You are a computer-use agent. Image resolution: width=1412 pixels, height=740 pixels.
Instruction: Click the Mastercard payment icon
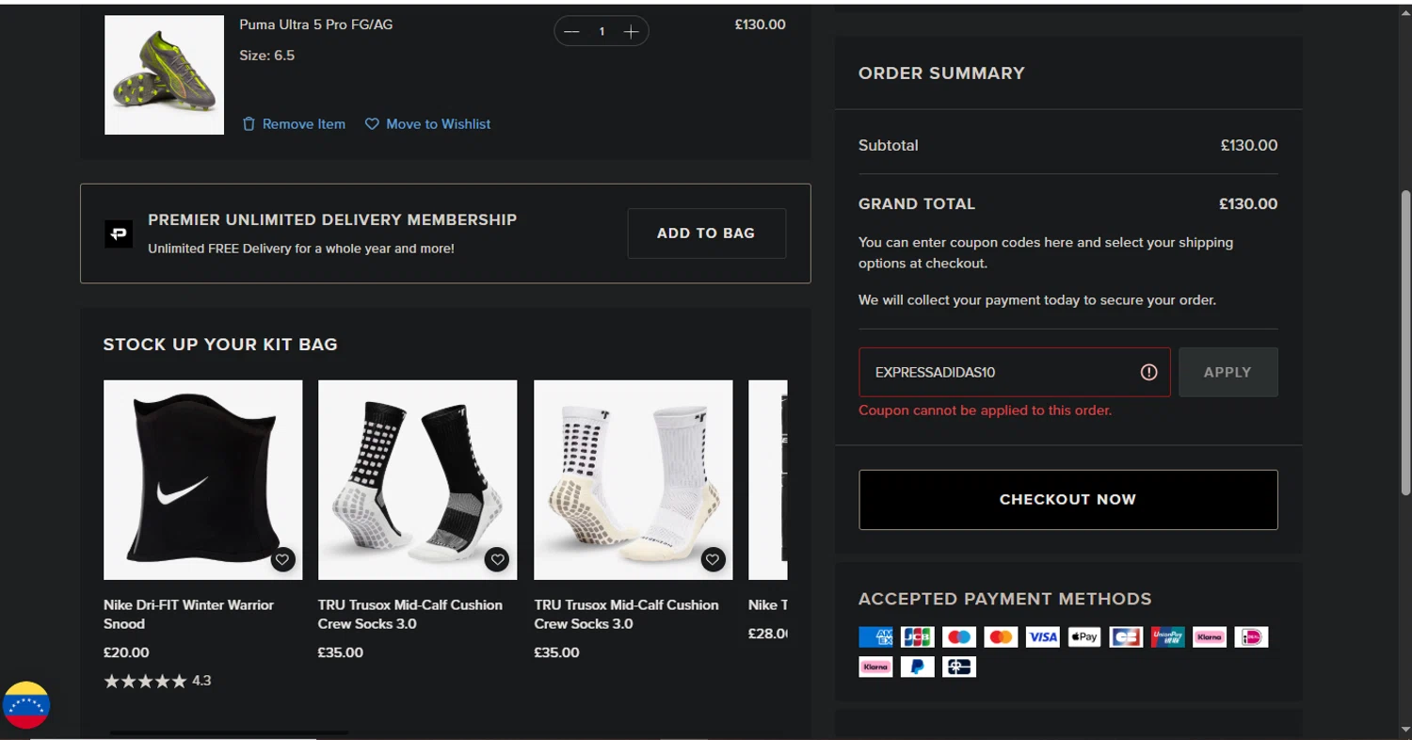[x=1001, y=637]
